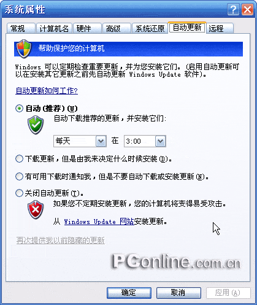This screenshot has width=257, height=305.
Task: Click the title bar help question icon
Action: tap(233, 9)
